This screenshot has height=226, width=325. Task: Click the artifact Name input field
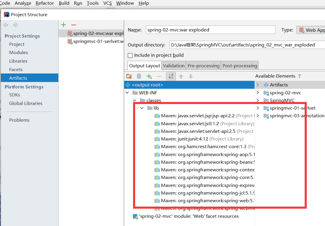pyautogui.click(x=210, y=30)
